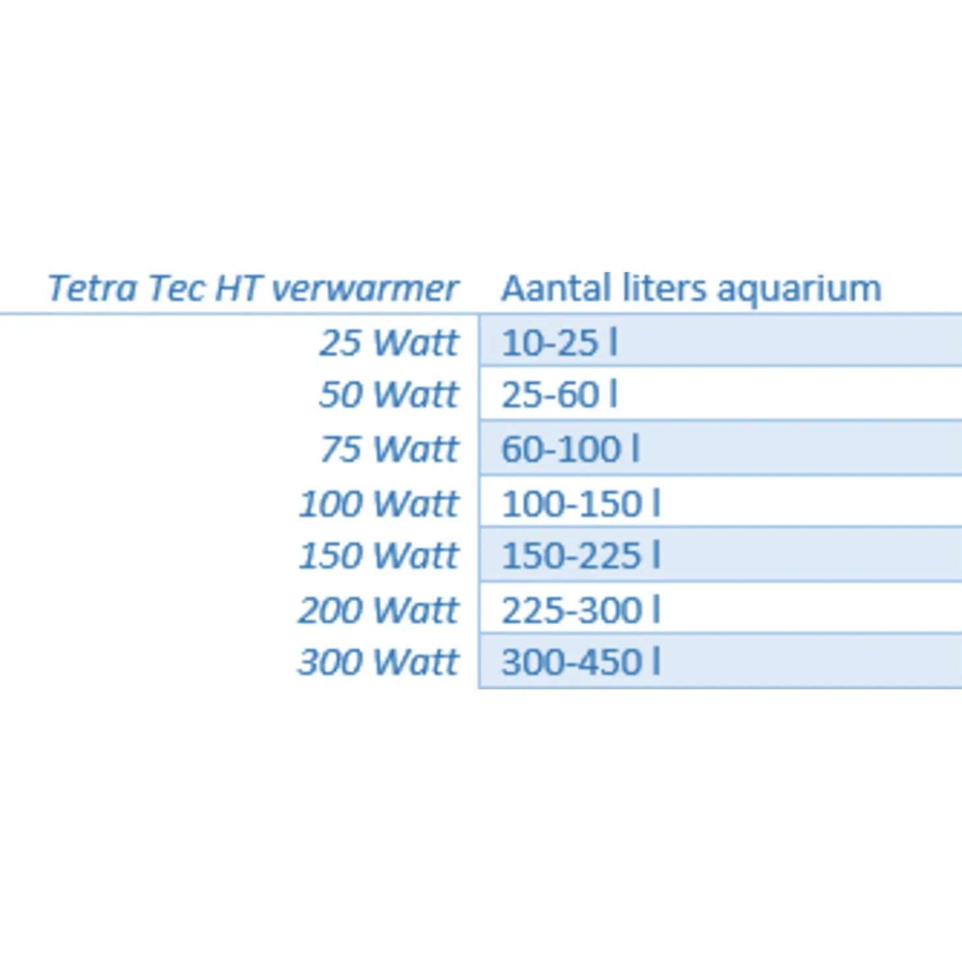Screen dimensions: 962x962
Task: Click the "150-225 l" cell value
Action: [580, 555]
